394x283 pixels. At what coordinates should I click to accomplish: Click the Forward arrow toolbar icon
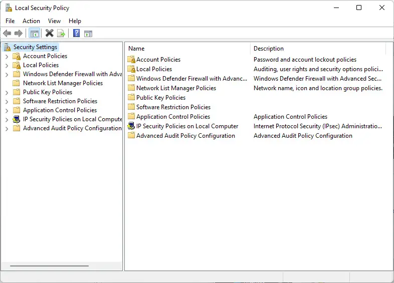[x=19, y=33]
